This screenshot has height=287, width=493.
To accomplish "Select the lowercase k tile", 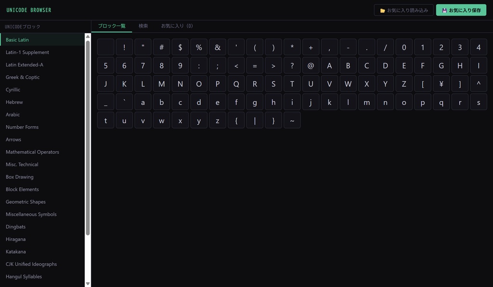I will click(x=329, y=102).
